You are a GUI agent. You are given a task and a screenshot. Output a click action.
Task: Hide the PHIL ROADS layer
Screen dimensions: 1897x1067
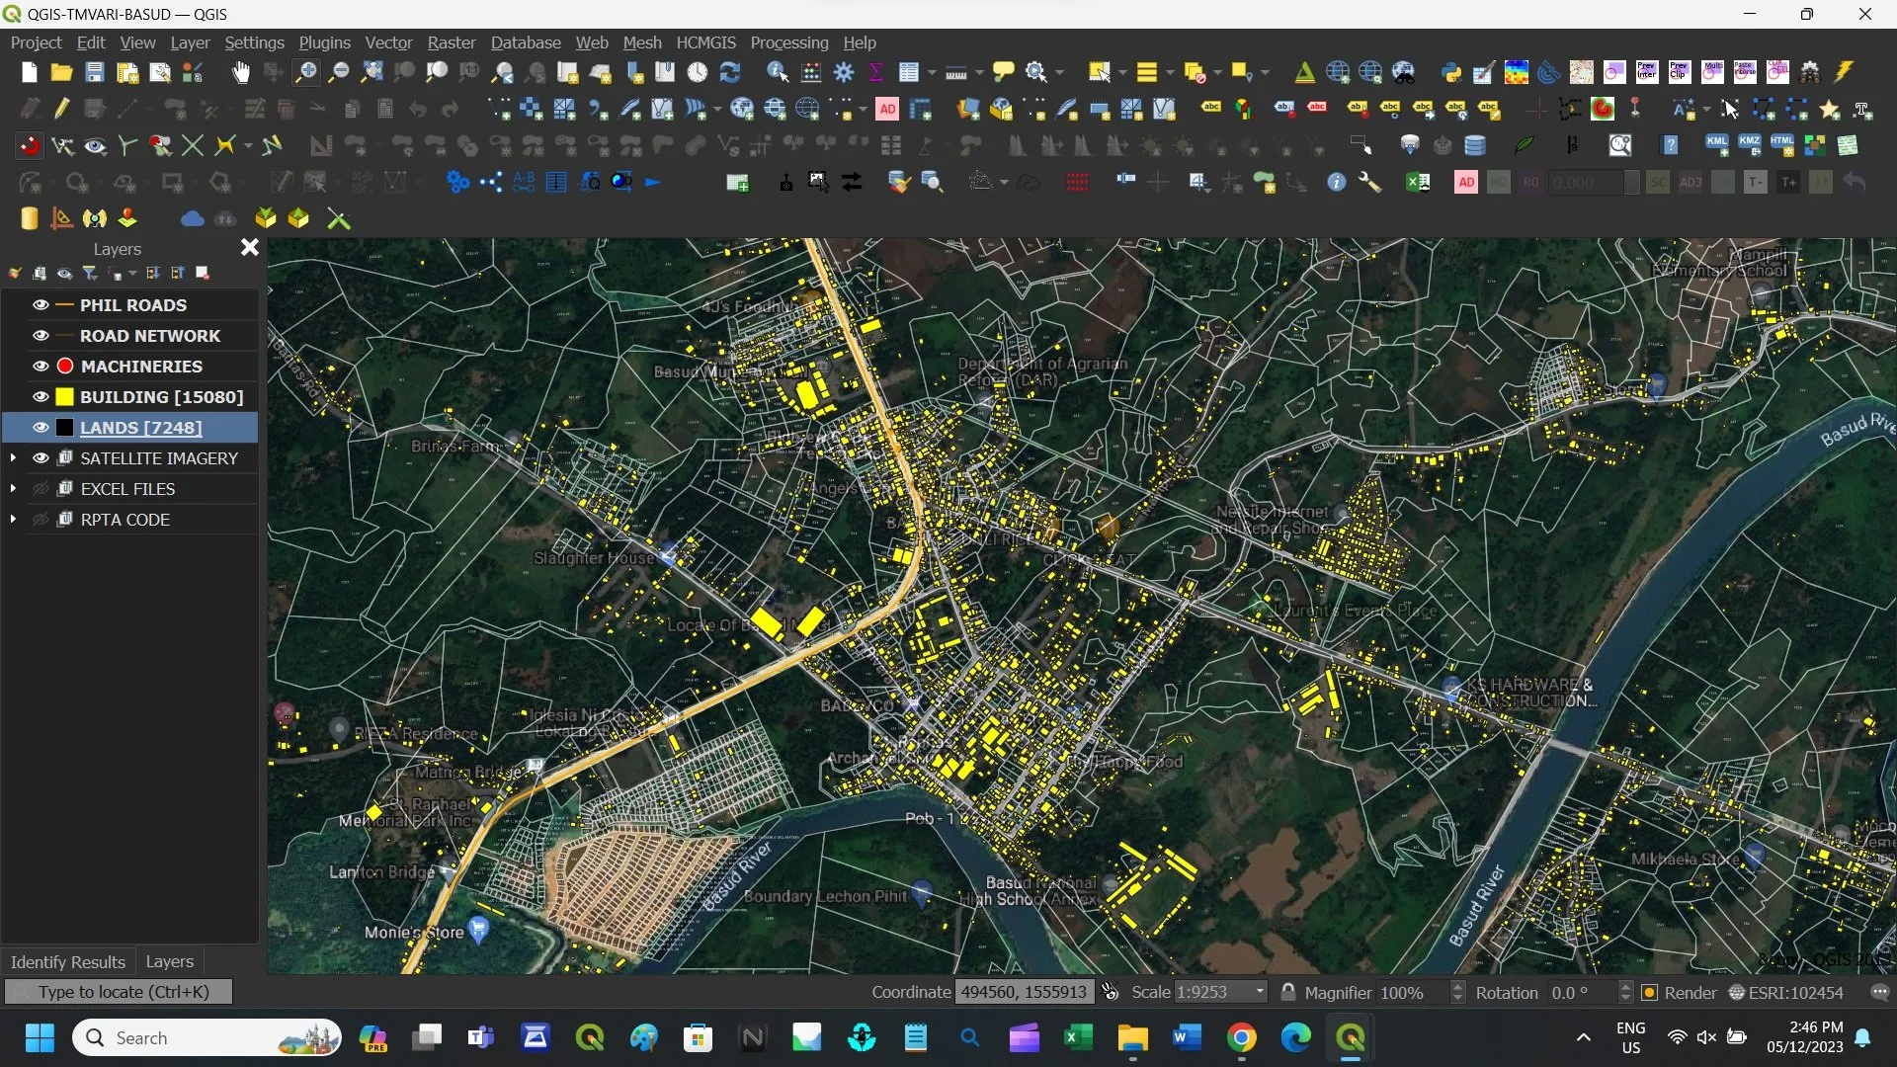point(41,305)
